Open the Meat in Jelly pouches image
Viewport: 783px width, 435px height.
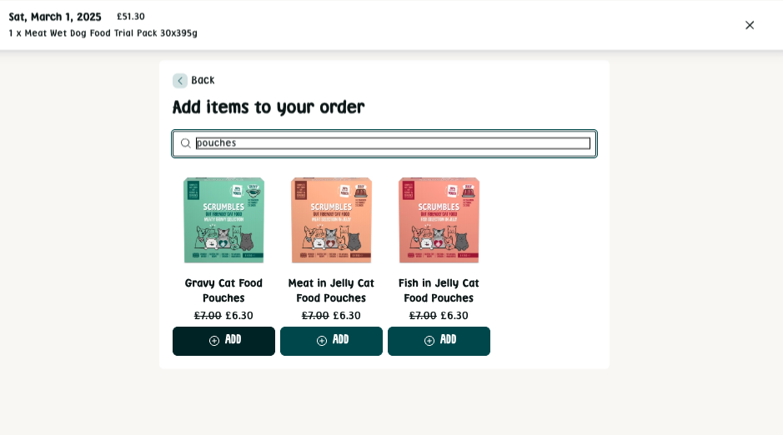[331, 220]
